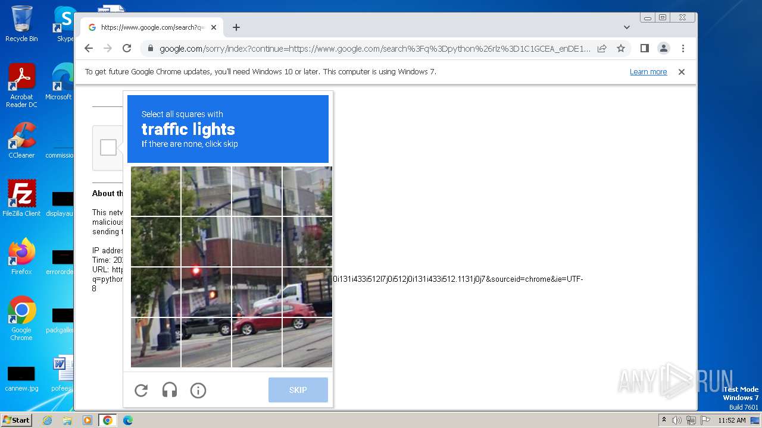Open network status tray icon

690,420
